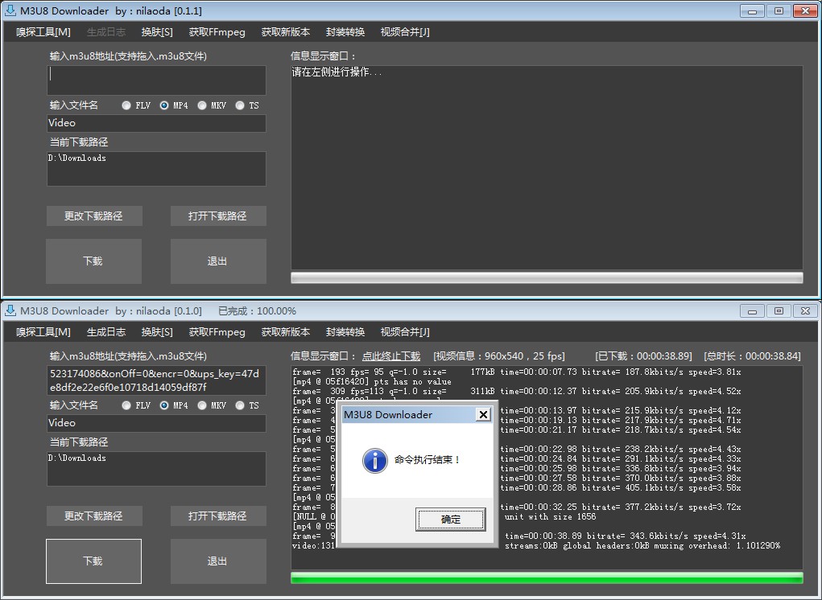Click log line with speed=3.81x
Screen dimensions: 822x600
click(x=517, y=372)
